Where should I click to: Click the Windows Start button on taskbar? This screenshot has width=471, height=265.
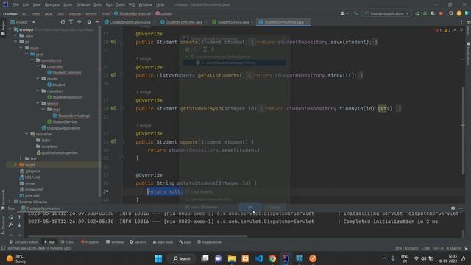(158, 258)
